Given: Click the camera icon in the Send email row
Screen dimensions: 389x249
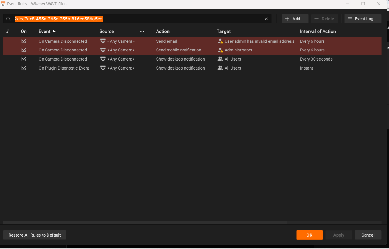Looking at the screenshot, I should [x=103, y=41].
